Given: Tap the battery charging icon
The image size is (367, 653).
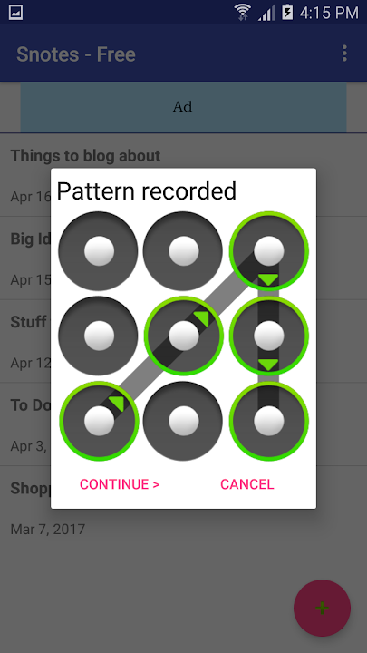Looking at the screenshot, I should [287, 12].
